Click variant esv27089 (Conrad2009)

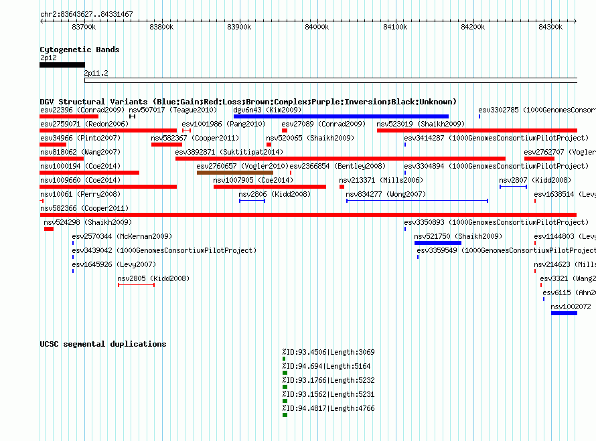(x=323, y=124)
